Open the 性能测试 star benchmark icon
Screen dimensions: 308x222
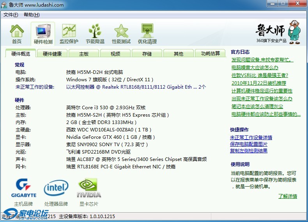click(121, 34)
